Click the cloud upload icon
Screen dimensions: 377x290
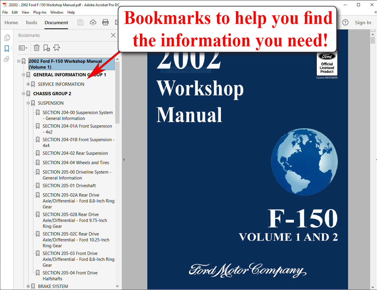coord(93,22)
